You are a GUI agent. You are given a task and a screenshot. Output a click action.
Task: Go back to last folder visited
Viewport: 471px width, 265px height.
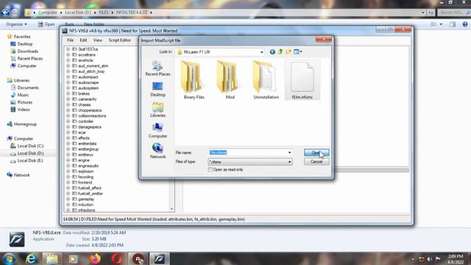[x=272, y=52]
